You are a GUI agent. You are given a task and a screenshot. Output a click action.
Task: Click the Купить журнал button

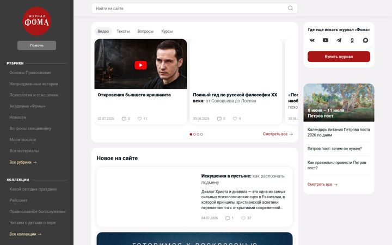(x=339, y=57)
